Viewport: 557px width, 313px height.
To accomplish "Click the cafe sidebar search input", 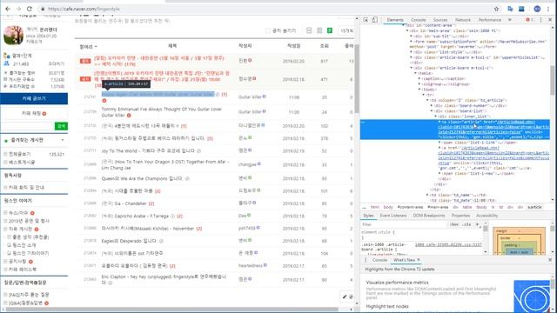I will click(x=28, y=126).
